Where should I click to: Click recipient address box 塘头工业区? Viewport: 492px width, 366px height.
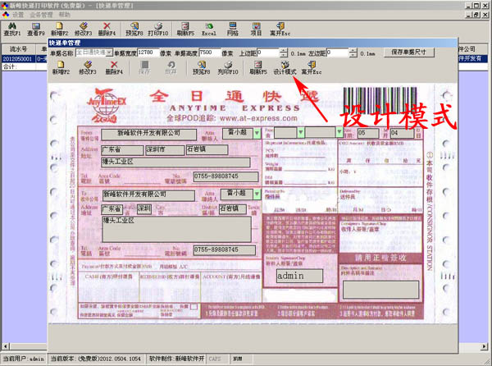176,229
